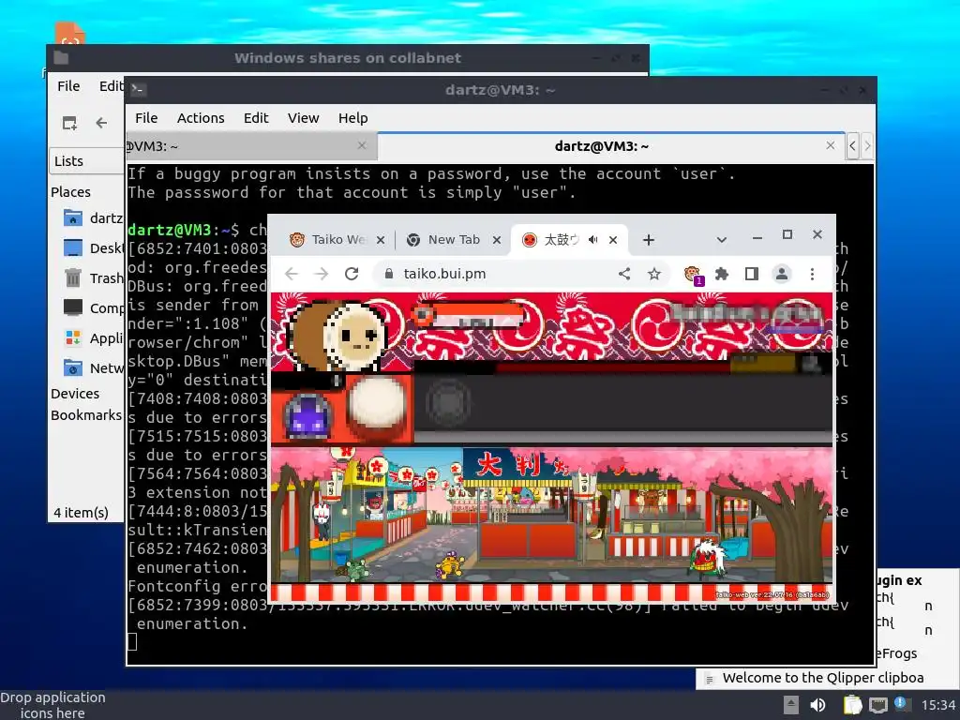Image resolution: width=960 pixels, height=720 pixels.
Task: Open terminal View menu
Action: (303, 117)
